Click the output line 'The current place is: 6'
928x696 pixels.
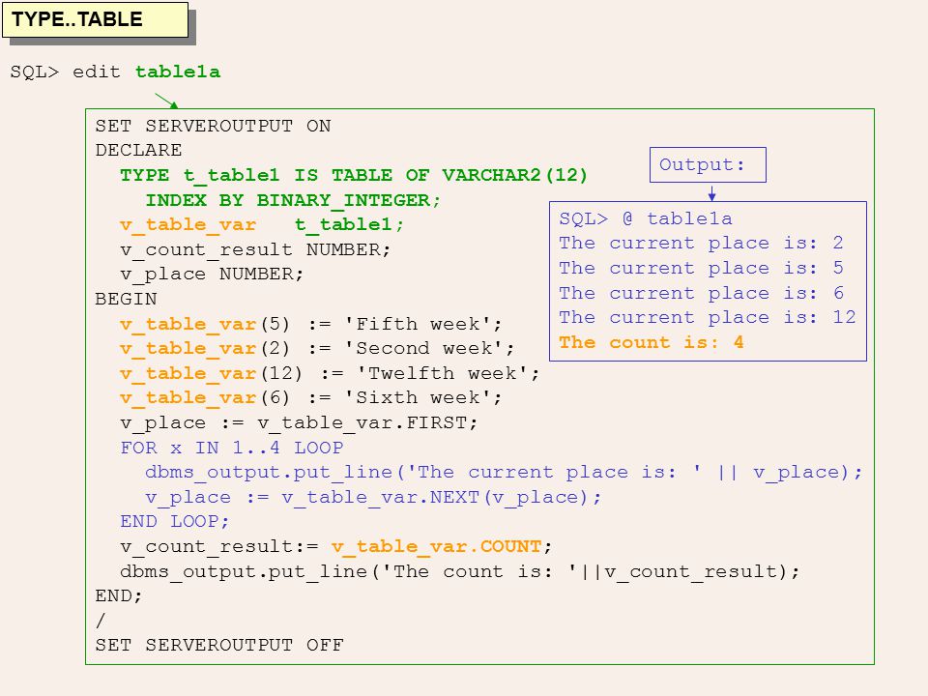pyautogui.click(x=702, y=293)
